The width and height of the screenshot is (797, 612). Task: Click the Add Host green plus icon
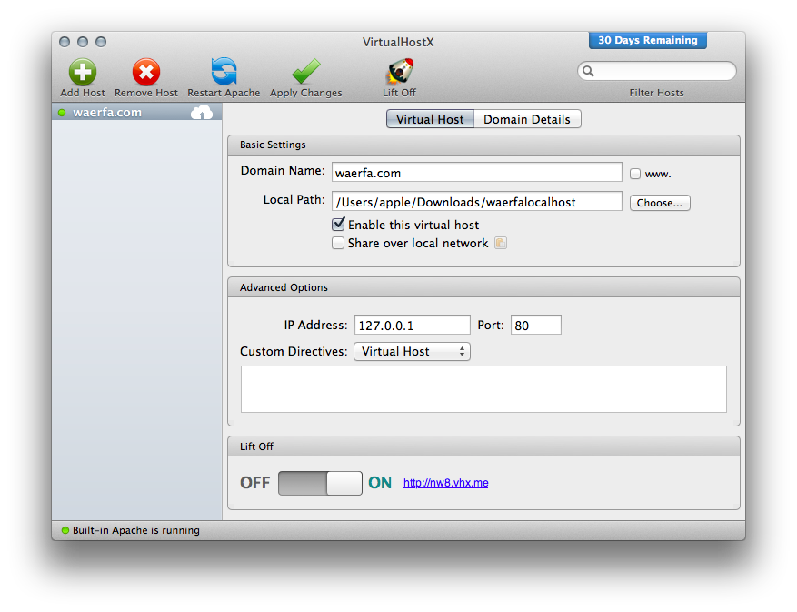click(83, 72)
